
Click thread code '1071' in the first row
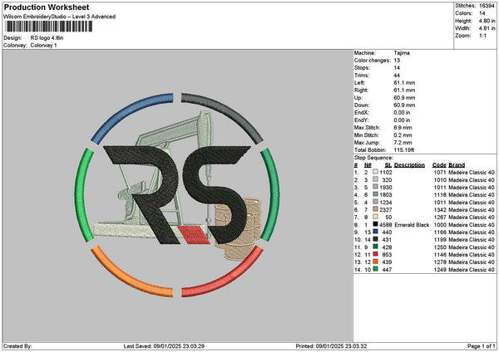click(x=440, y=172)
